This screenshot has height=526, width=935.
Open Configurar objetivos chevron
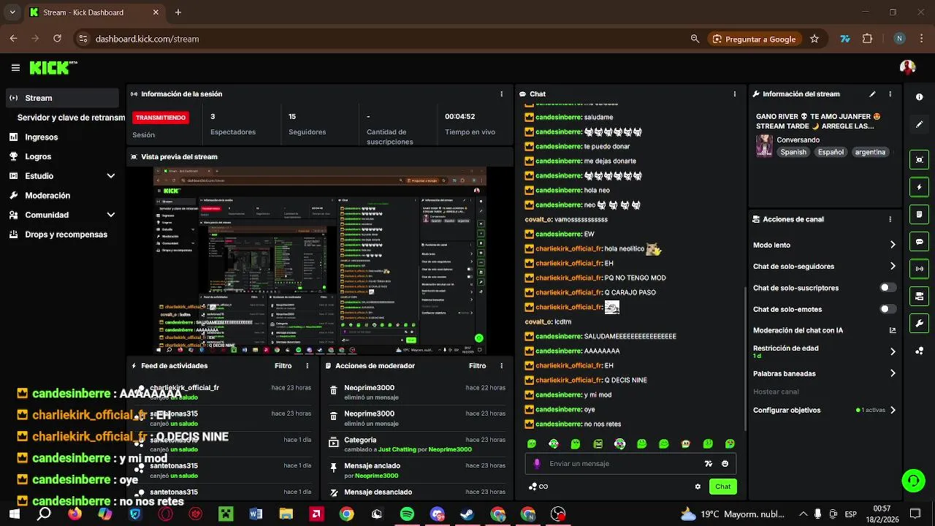coord(892,410)
